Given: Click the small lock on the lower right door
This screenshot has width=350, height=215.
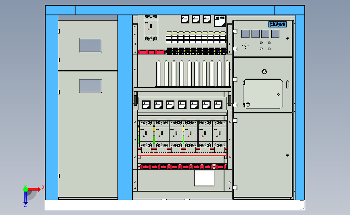Looking at the screenshot, I should 287,155.
